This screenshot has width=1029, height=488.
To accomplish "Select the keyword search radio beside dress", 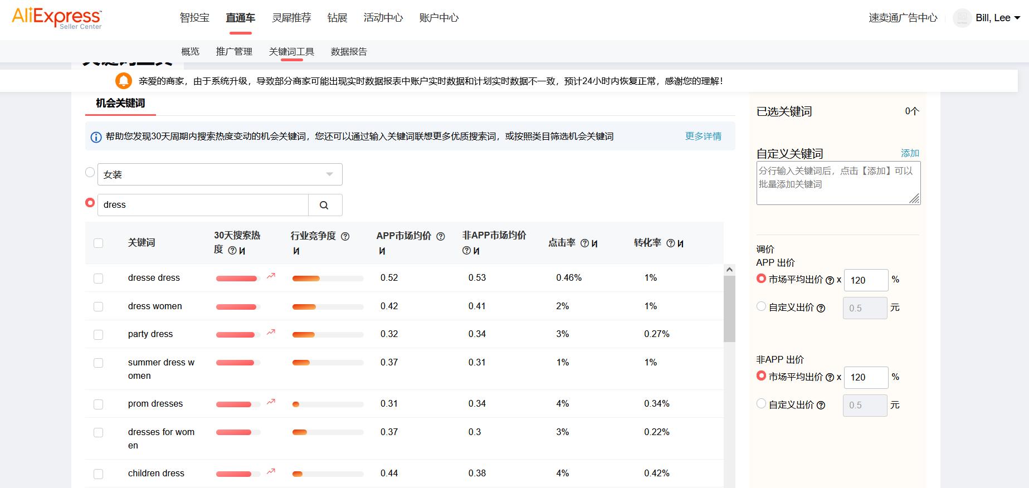I will tap(90, 203).
